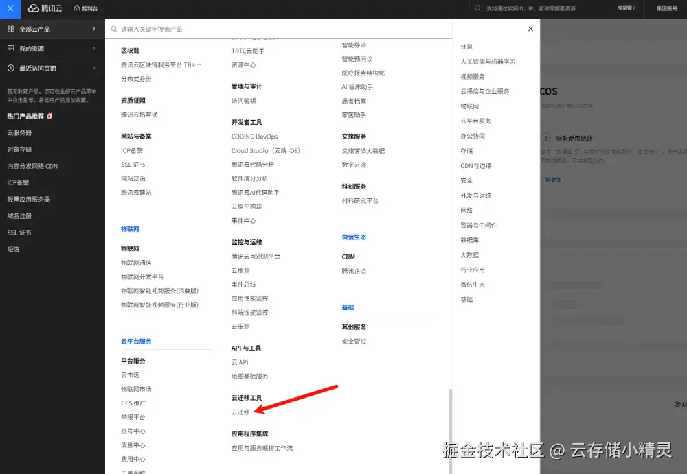
Task: Expand the 最近访问页面 chevron
Action: (x=93, y=68)
